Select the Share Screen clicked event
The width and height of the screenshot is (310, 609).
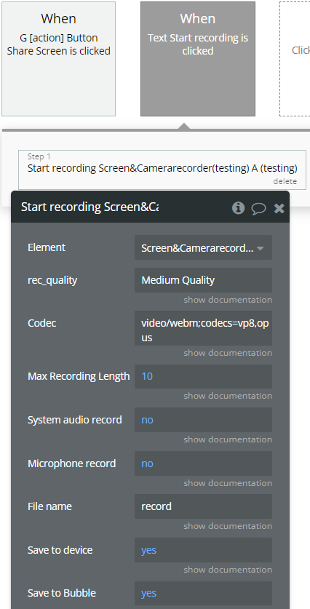(59, 59)
